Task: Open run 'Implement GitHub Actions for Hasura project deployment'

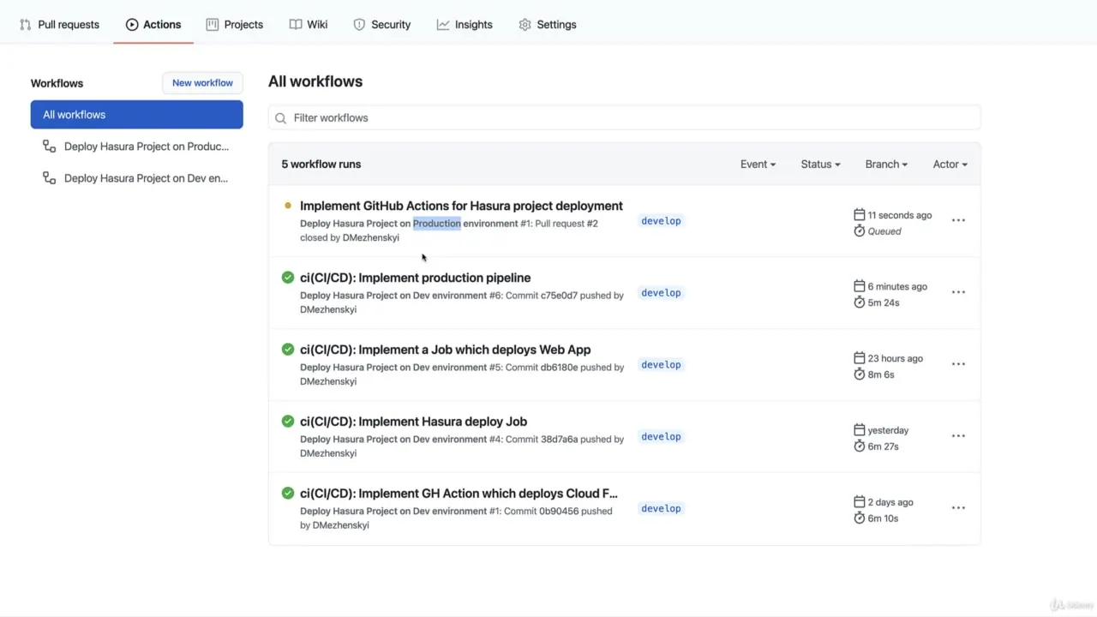Action: click(461, 206)
